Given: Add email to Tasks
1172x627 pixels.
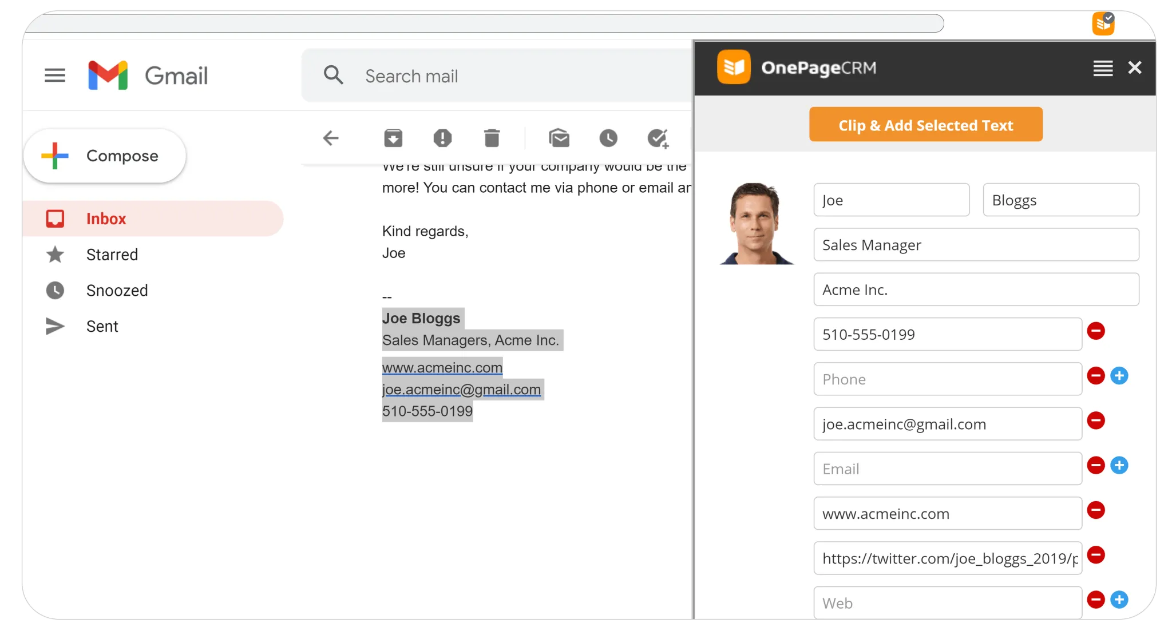Looking at the screenshot, I should (658, 138).
